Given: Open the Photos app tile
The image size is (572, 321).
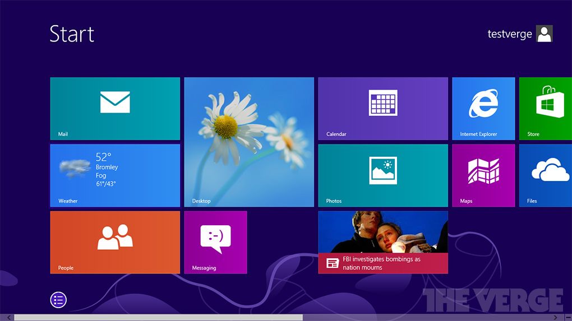Looking at the screenshot, I should [x=383, y=175].
